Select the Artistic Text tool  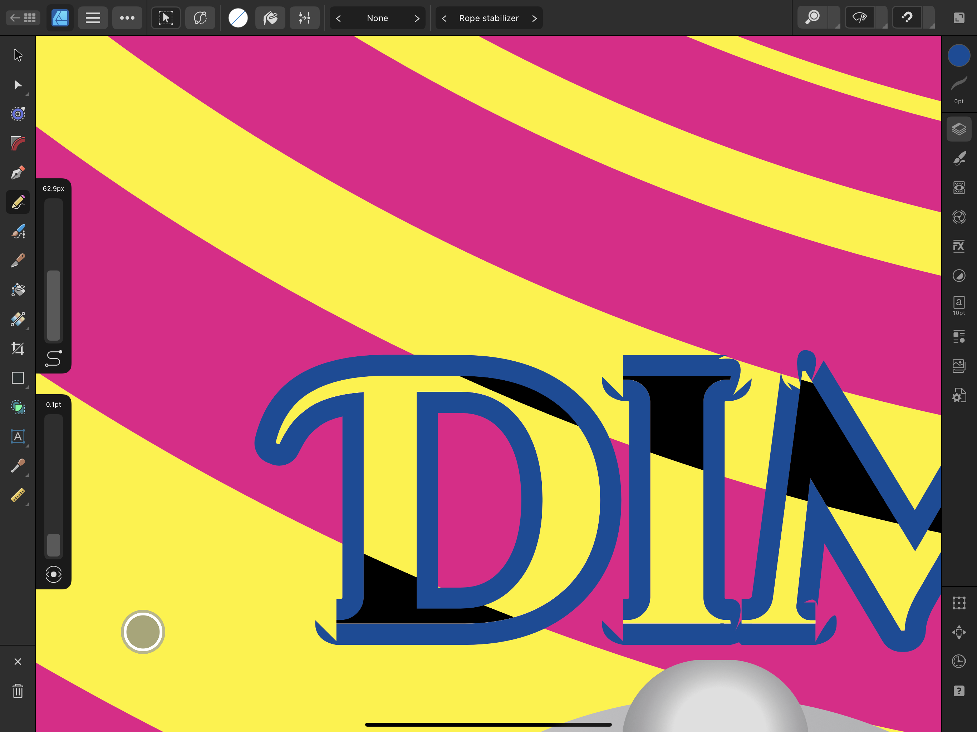(x=18, y=437)
